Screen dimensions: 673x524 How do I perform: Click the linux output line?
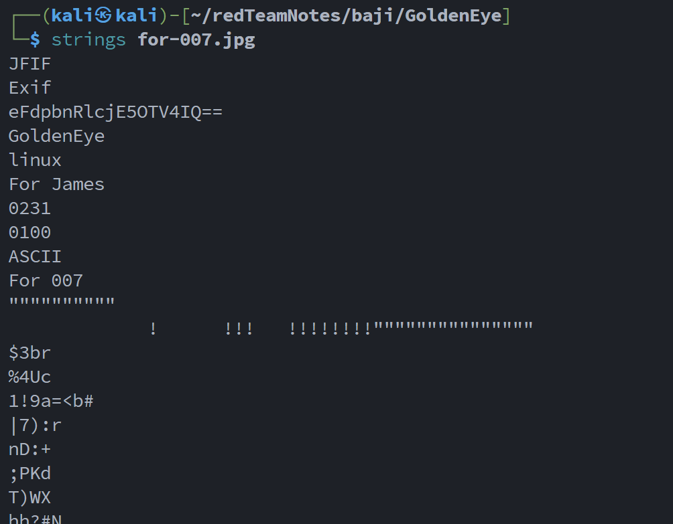tap(35, 160)
